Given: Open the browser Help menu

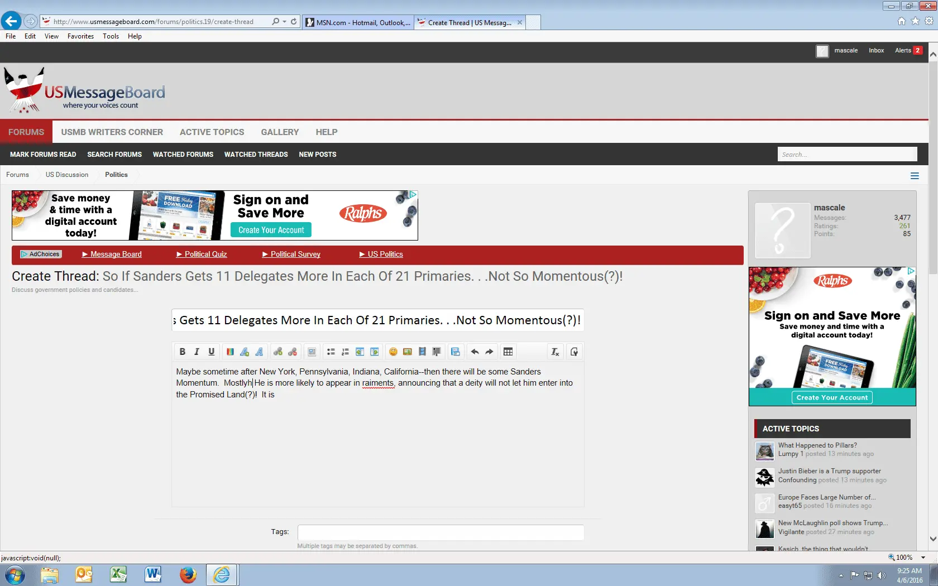Looking at the screenshot, I should [135, 36].
